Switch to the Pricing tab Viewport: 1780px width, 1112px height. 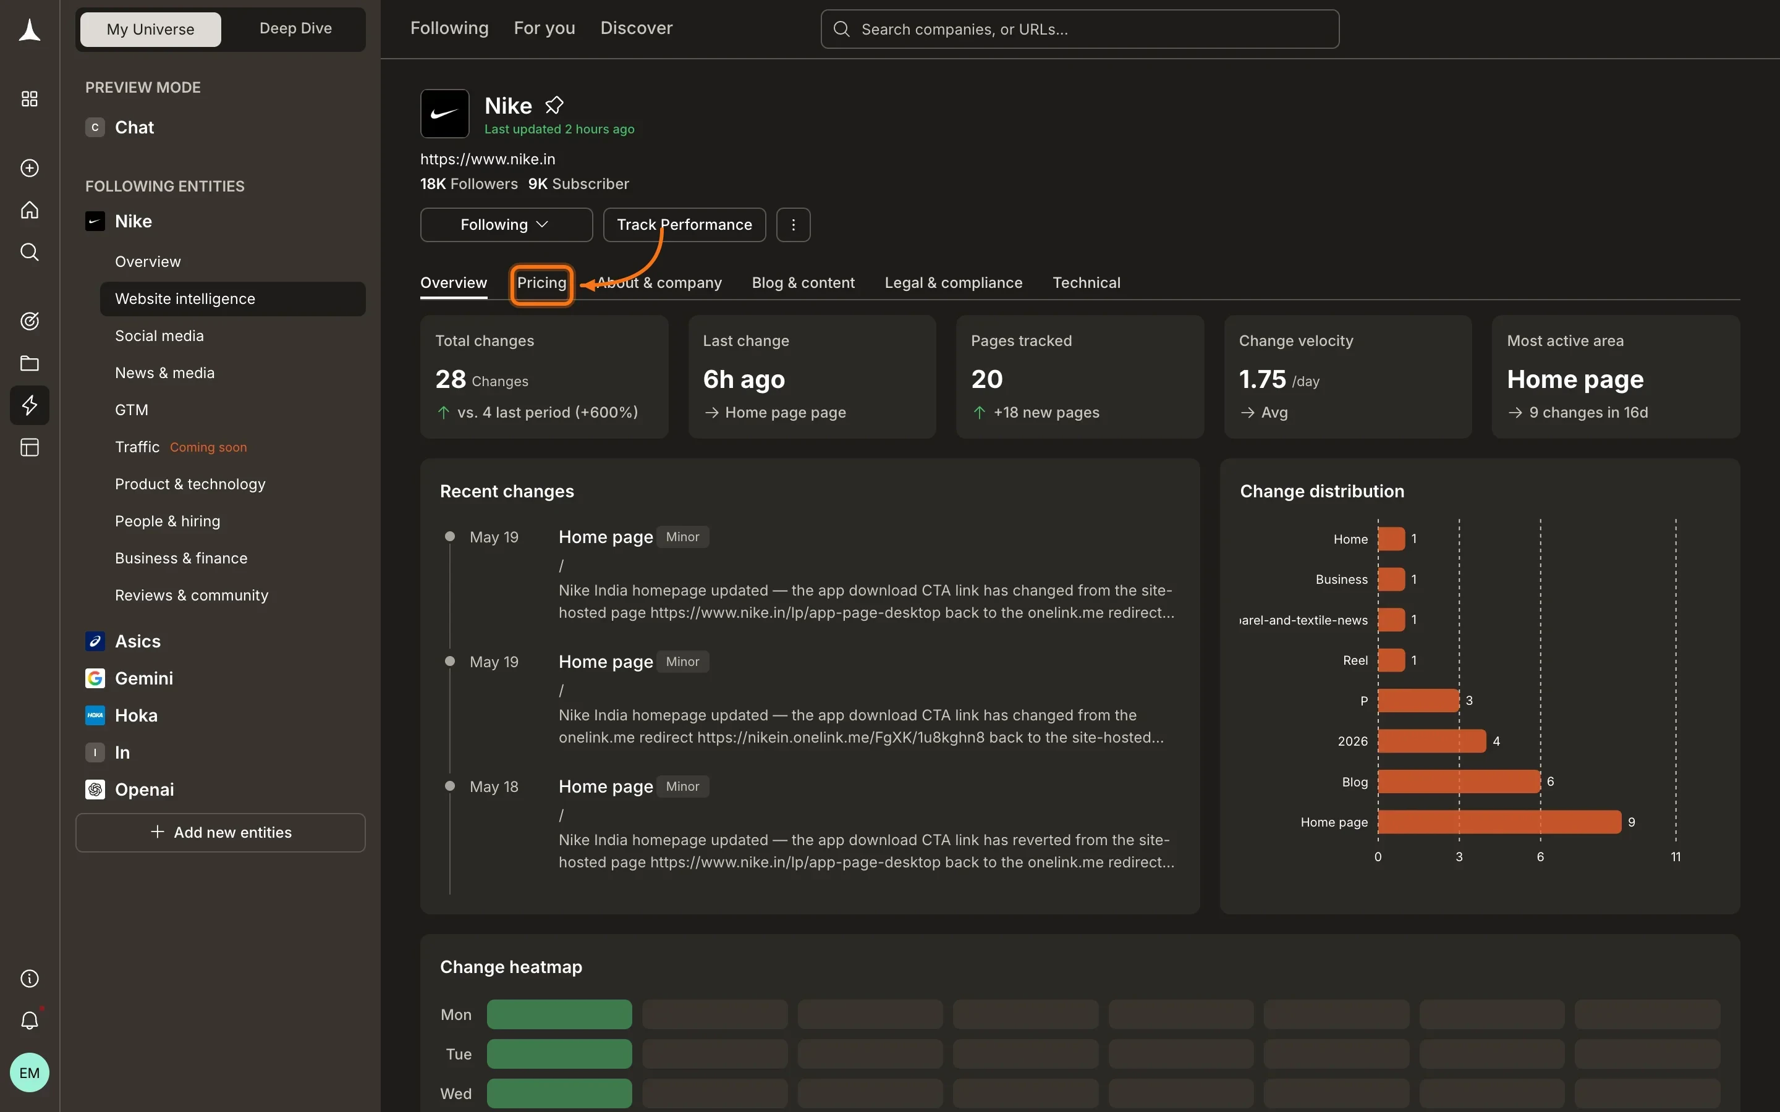click(542, 283)
